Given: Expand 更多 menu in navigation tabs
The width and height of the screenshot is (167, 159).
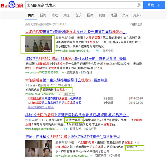Looking at the screenshot, I should pos(137,15).
